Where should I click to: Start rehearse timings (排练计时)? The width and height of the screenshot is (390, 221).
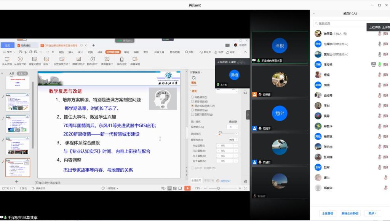[93, 61]
